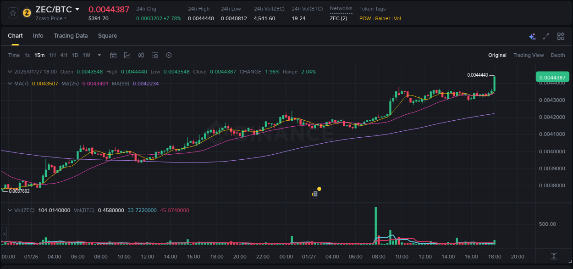573x269 pixels.
Task: Click the Gainer token tag
Action: pos(382,18)
